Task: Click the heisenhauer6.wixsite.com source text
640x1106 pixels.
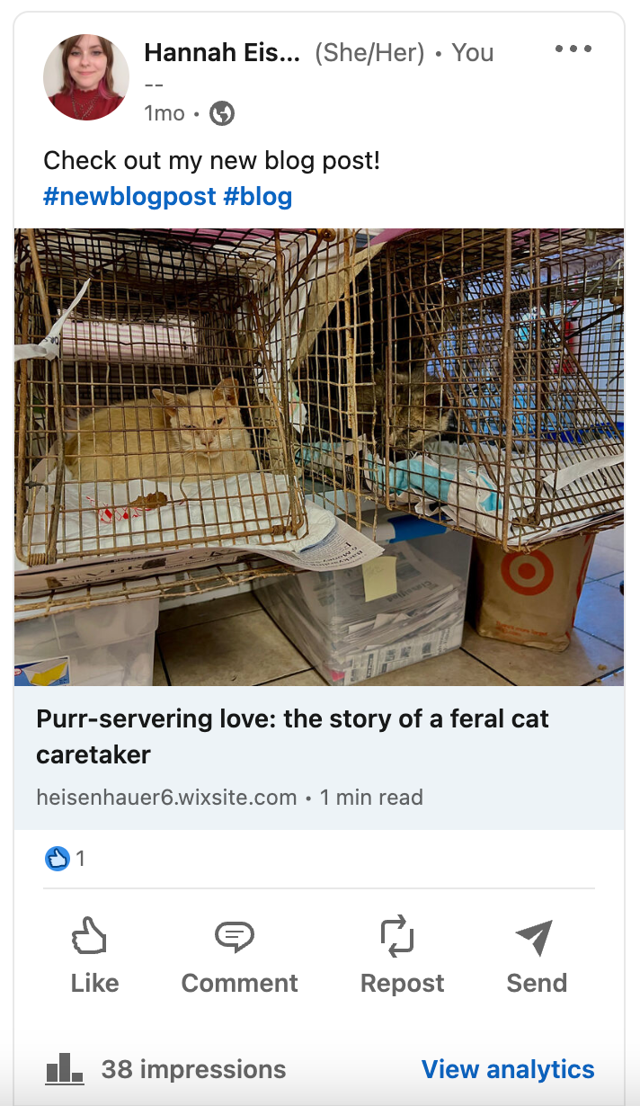Action: tap(166, 798)
